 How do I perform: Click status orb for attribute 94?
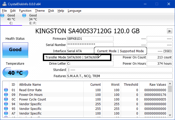point(6,104)
